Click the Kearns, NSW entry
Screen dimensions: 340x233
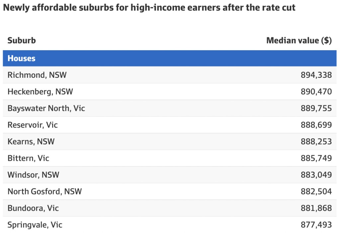[x=31, y=142]
